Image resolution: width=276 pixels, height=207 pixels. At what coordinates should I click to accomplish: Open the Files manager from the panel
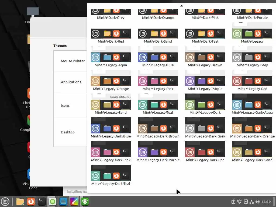tap(20, 202)
